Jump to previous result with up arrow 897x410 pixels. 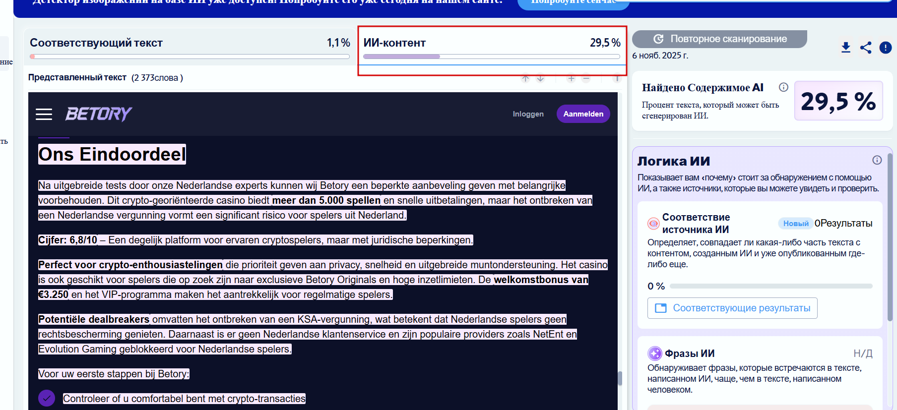tap(525, 78)
